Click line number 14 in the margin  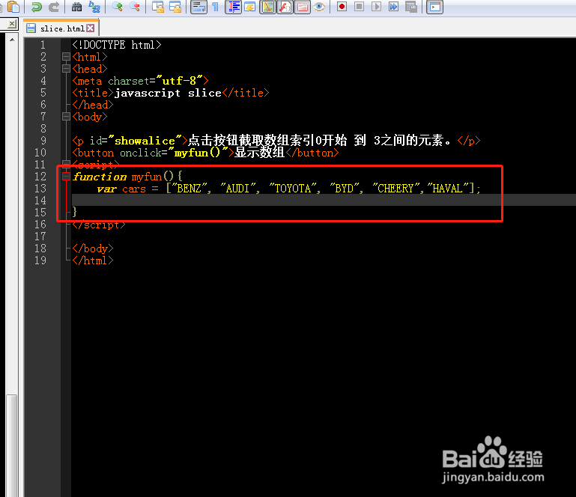[x=40, y=201]
